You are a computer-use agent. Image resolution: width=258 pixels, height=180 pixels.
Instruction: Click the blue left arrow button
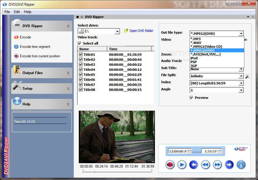pos(194,165)
